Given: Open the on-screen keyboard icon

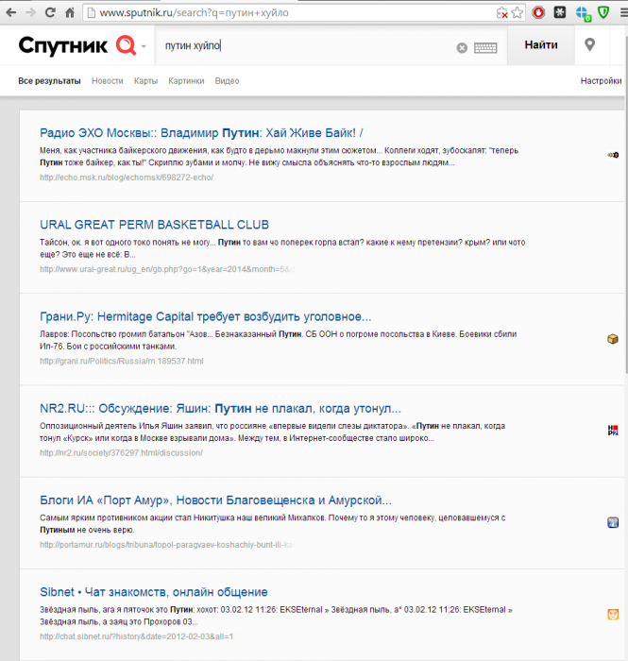Looking at the screenshot, I should pyautogui.click(x=485, y=47).
